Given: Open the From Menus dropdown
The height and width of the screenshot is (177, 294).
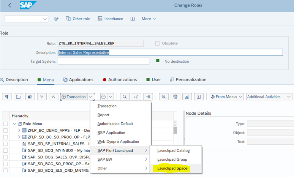Looking at the screenshot, I should 227,97.
